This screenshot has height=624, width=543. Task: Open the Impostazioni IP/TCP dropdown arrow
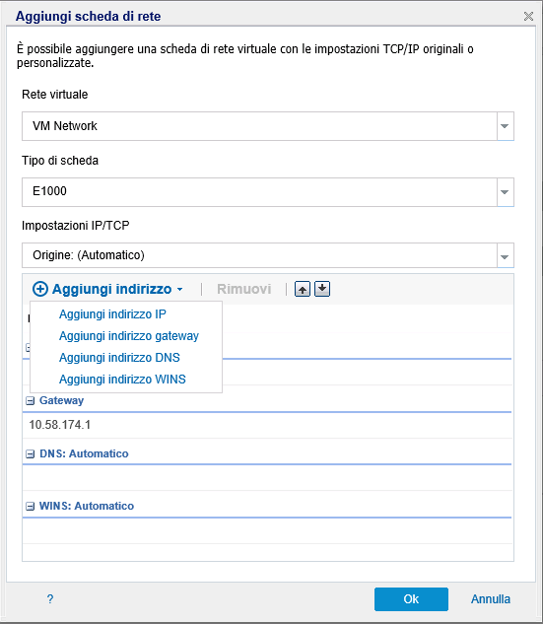[505, 255]
